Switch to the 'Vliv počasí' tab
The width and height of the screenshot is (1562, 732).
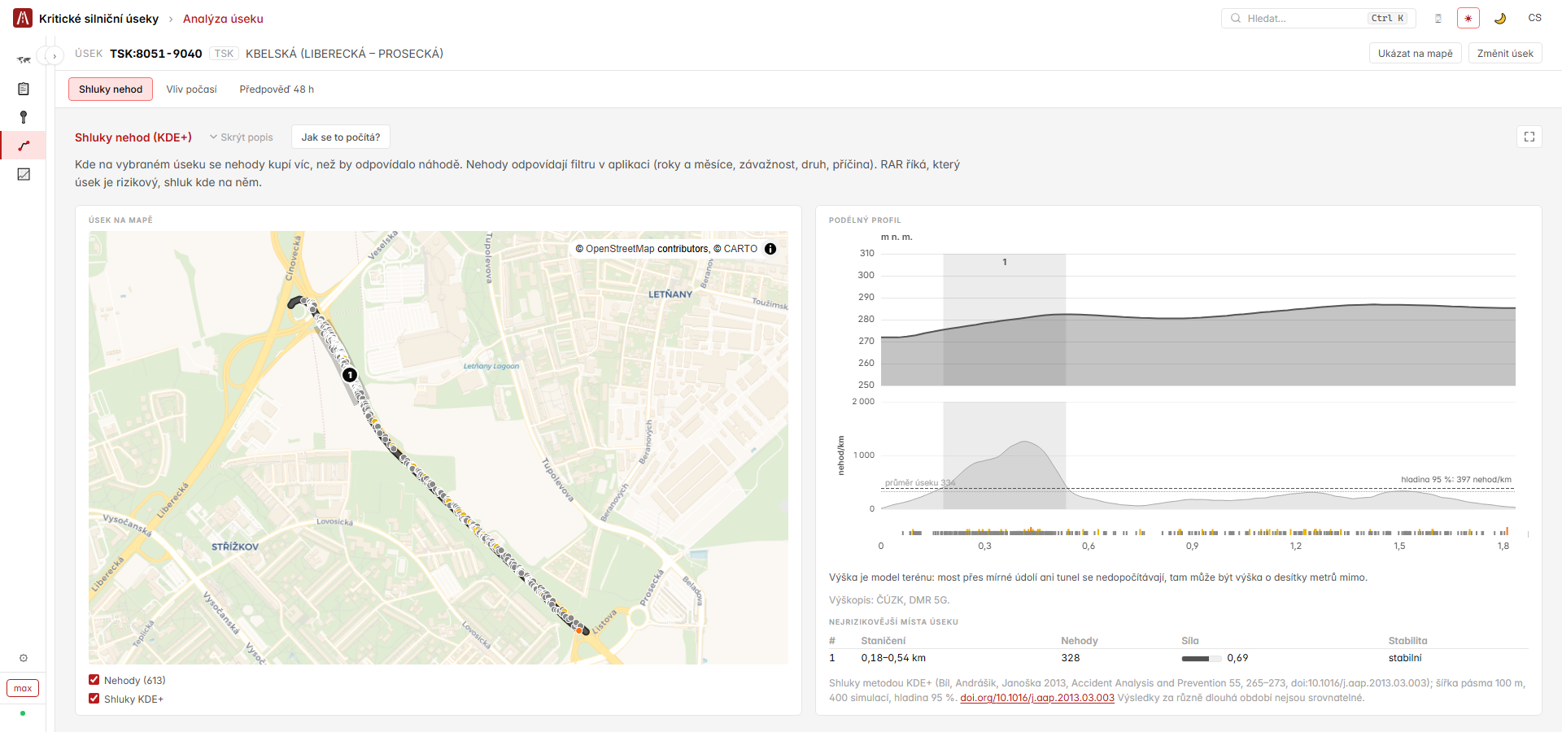click(x=191, y=89)
